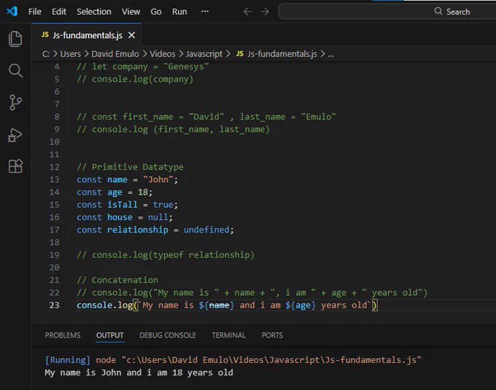
Task: Open the File menu
Action: click(35, 12)
